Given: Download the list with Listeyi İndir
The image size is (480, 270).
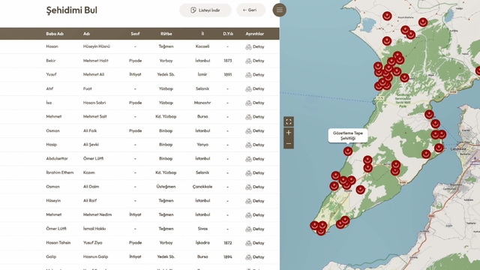Looking at the screenshot, I should pyautogui.click(x=205, y=10).
